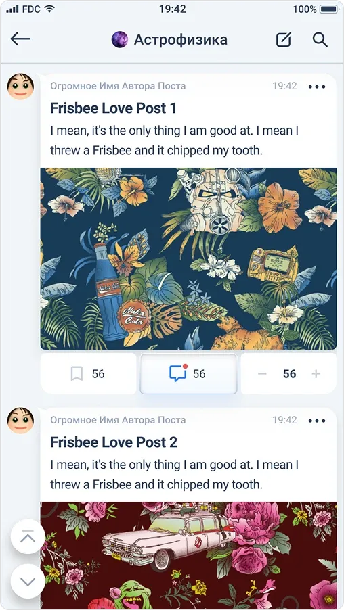The height and width of the screenshot is (610, 344).
Task: Open author avatar of the second post
Action: tap(20, 421)
